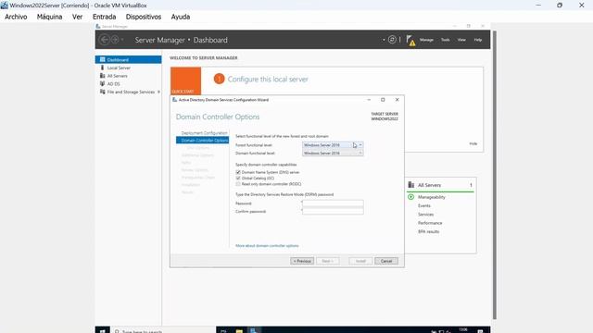Viewport: 593px width, 333px height.
Task: Open View menu in Server Manager
Action: [x=461, y=40]
